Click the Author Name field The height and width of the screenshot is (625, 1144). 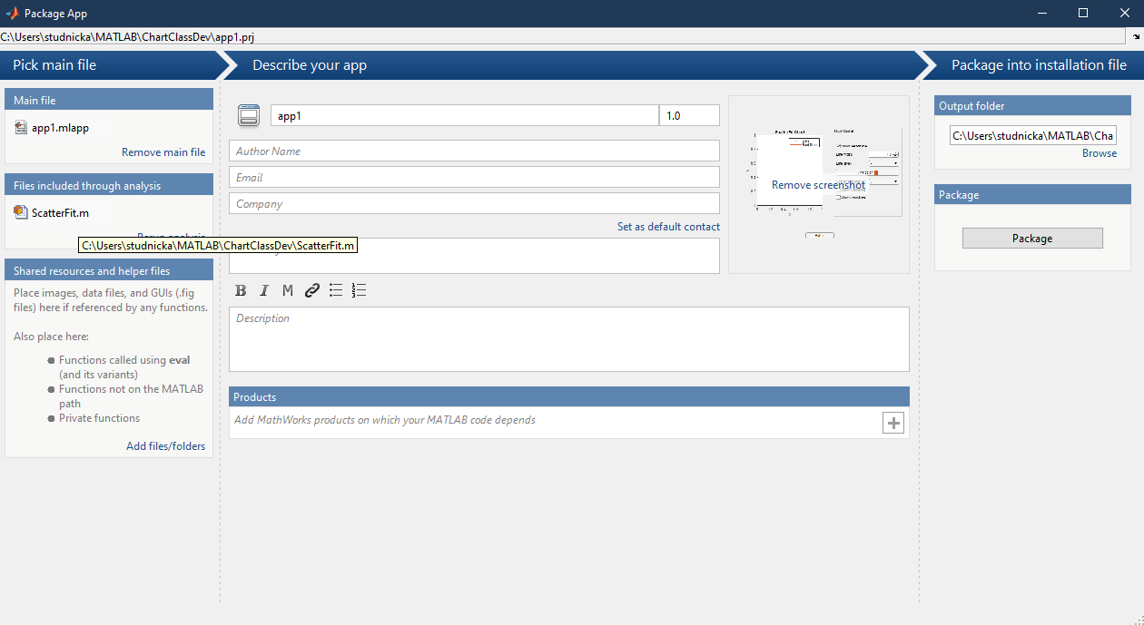pyautogui.click(x=474, y=151)
